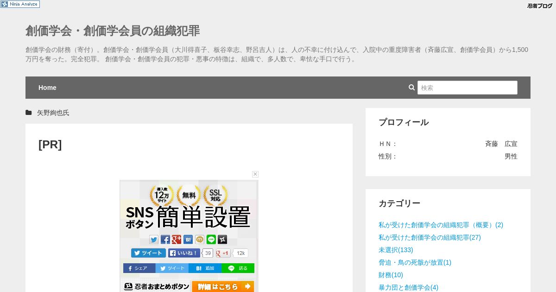The height and width of the screenshot is (292, 556).
Task: Open the 忍者ブログ logo link
Action: pyautogui.click(x=540, y=6)
